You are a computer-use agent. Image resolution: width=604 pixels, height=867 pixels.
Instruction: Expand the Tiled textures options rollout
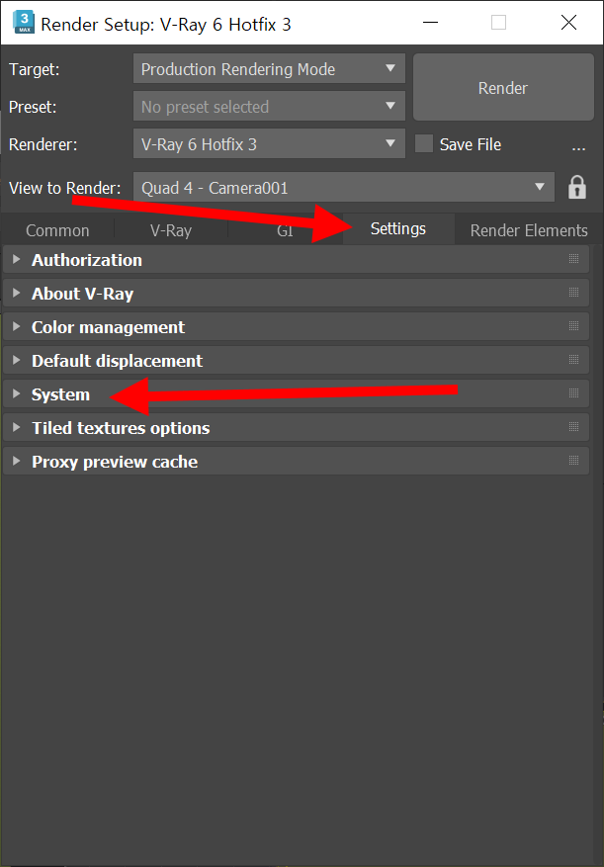coord(296,428)
